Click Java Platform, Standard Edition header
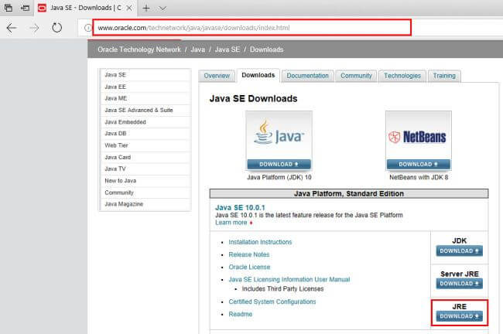Screen dimensions: 503x334 [x=349, y=193]
